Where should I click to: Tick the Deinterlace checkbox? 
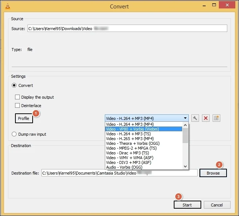[x=17, y=106]
